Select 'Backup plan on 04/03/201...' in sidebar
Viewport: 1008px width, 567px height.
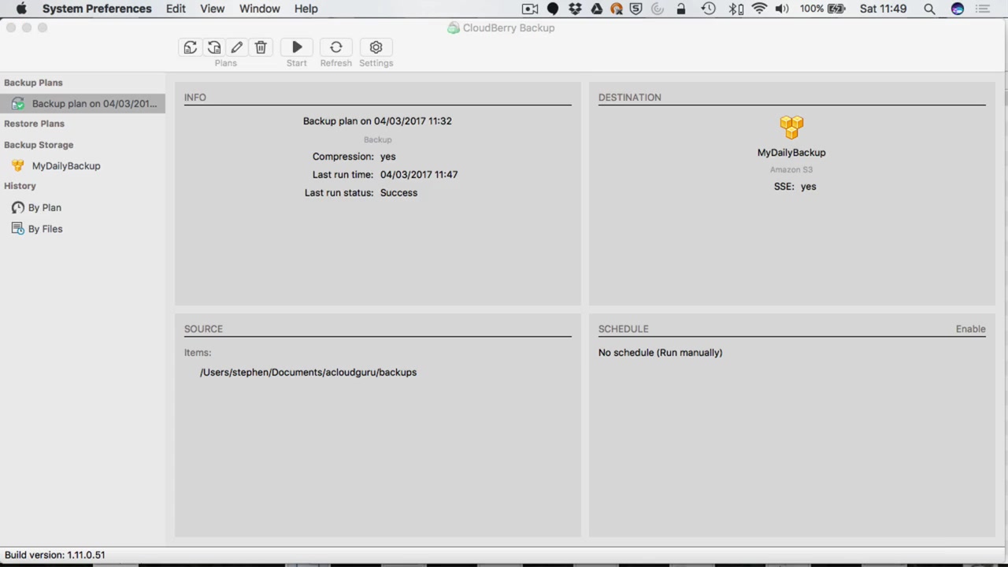[83, 103]
